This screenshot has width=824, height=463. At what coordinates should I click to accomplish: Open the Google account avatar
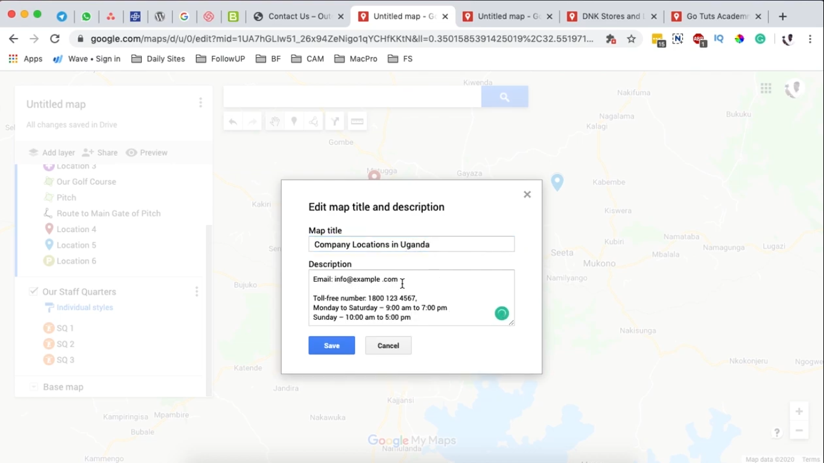(794, 89)
